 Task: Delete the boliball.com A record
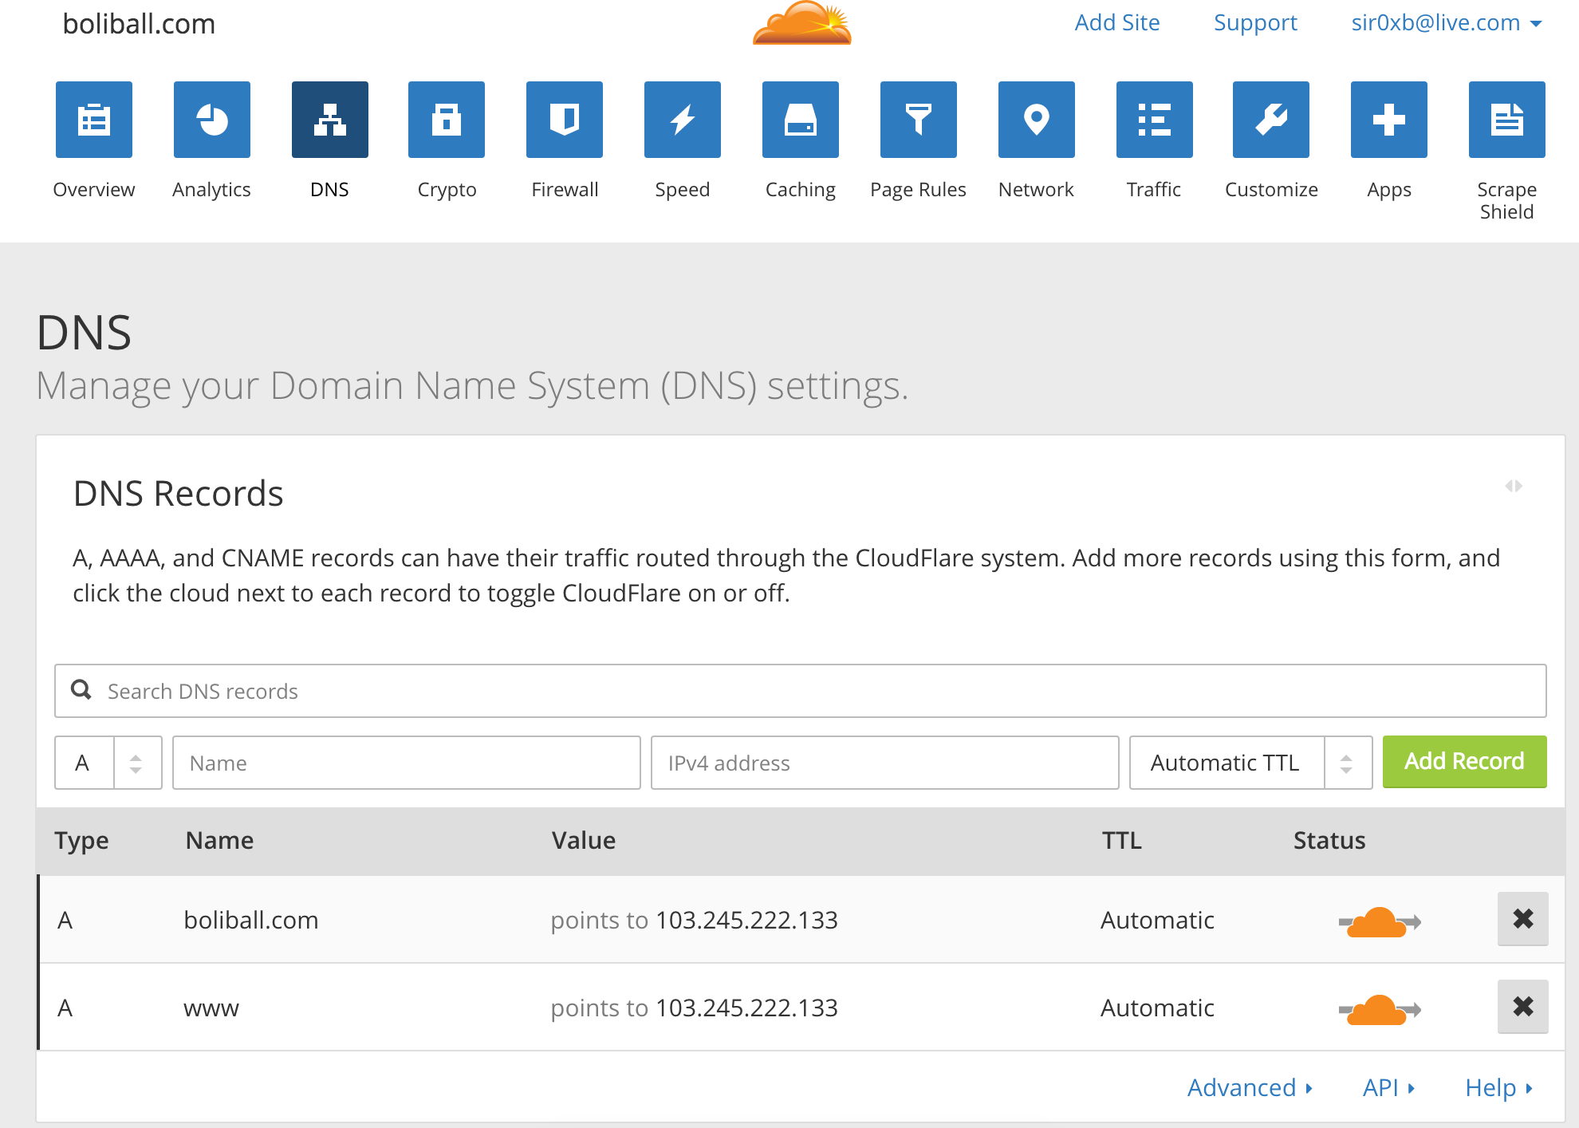[x=1523, y=919]
